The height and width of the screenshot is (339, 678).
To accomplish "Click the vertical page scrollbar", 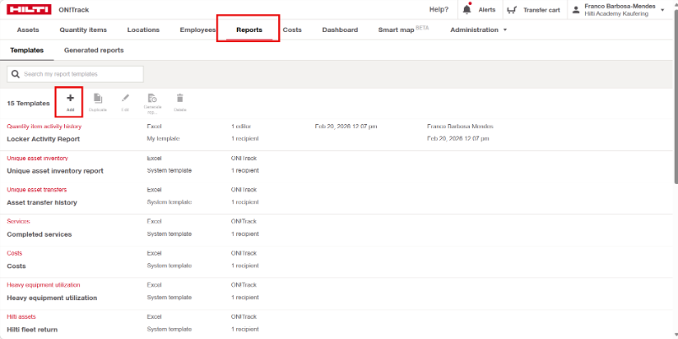I will pyautogui.click(x=675, y=95).
